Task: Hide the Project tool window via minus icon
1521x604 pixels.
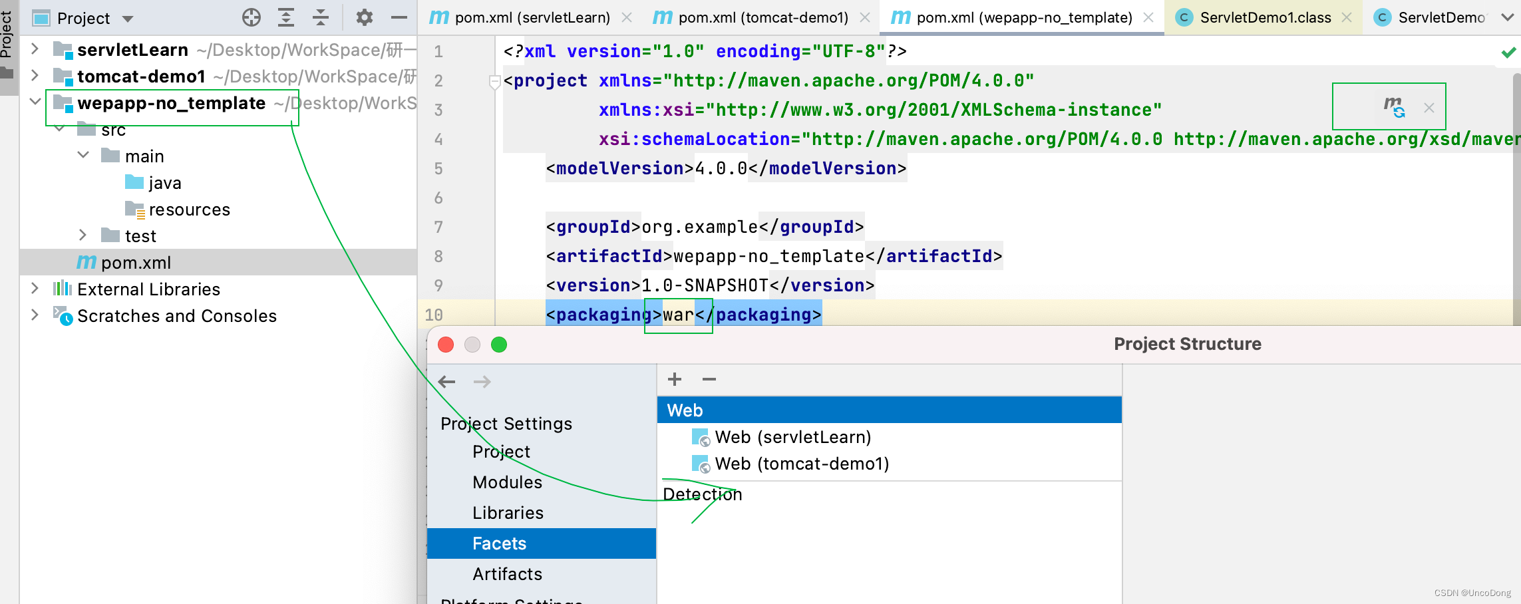Action: [399, 17]
